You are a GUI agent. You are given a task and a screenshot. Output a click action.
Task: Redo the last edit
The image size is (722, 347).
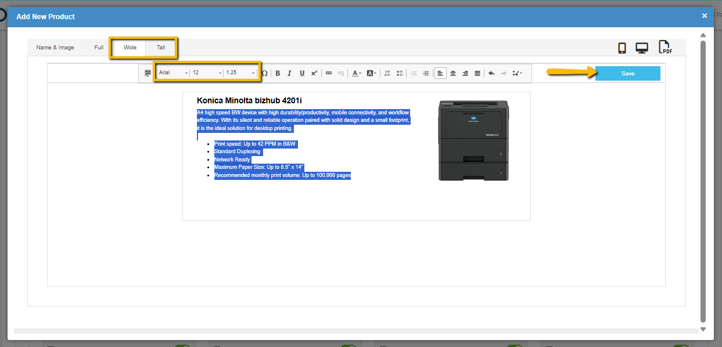(x=504, y=73)
